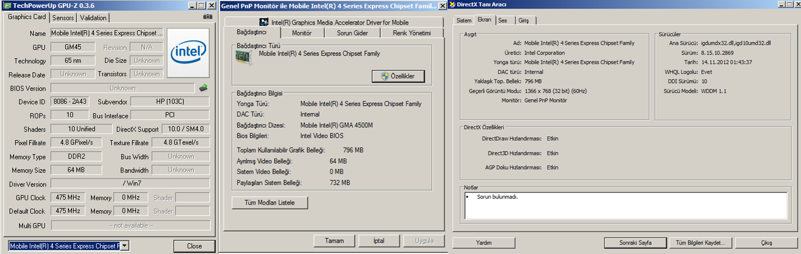Select the Ekran tab in DirectX tool

[484, 20]
